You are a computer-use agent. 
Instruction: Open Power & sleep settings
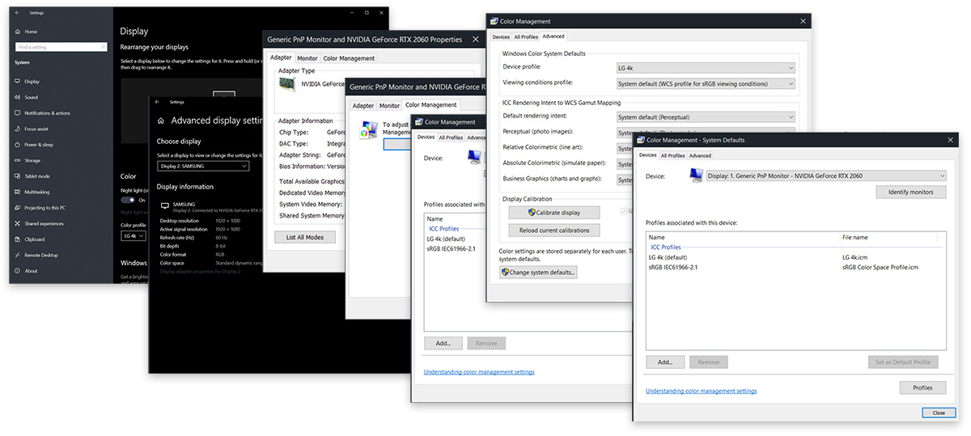coord(38,145)
